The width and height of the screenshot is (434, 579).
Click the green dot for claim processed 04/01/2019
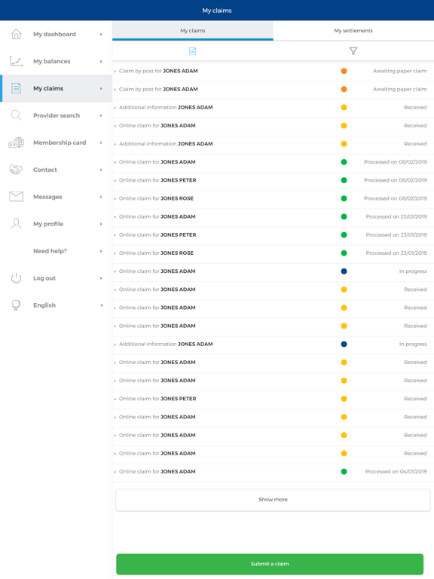coord(344,471)
